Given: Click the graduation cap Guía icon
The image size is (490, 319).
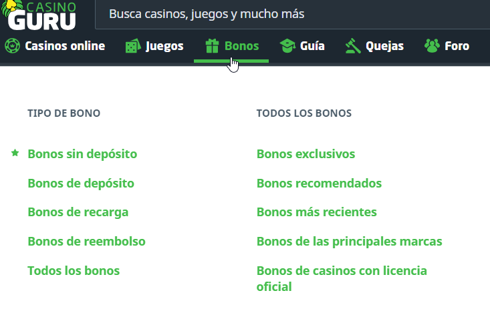Looking at the screenshot, I should [287, 46].
